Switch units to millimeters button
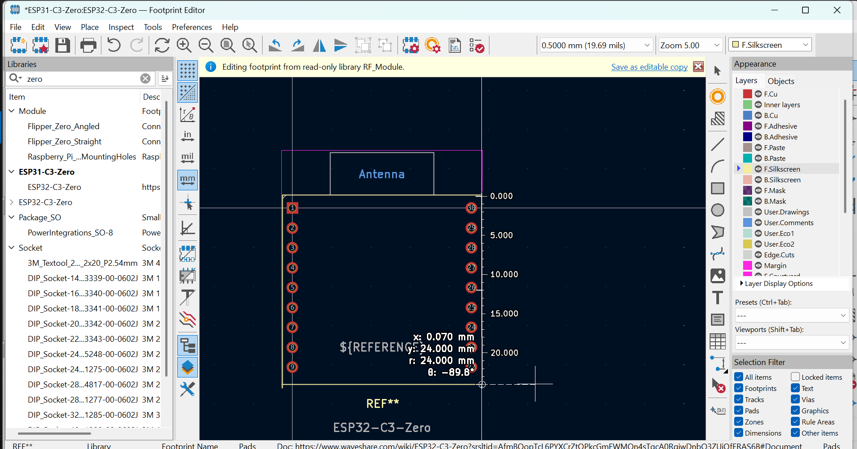 click(x=188, y=180)
